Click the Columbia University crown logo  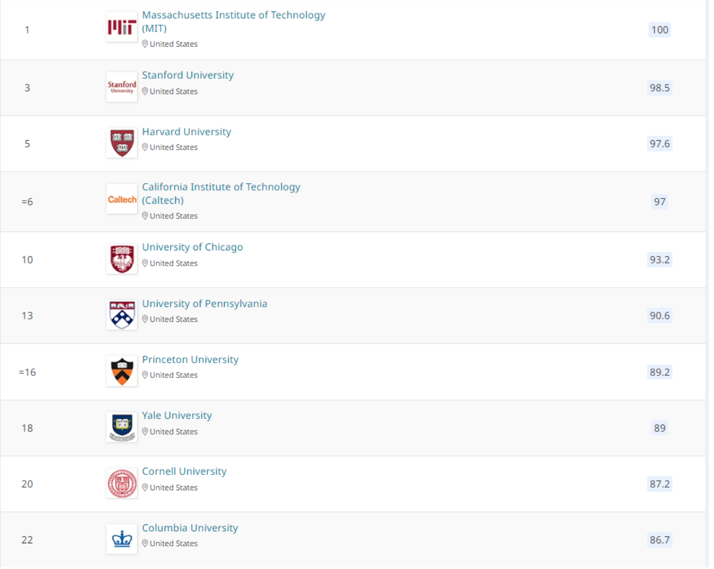pyautogui.click(x=122, y=539)
